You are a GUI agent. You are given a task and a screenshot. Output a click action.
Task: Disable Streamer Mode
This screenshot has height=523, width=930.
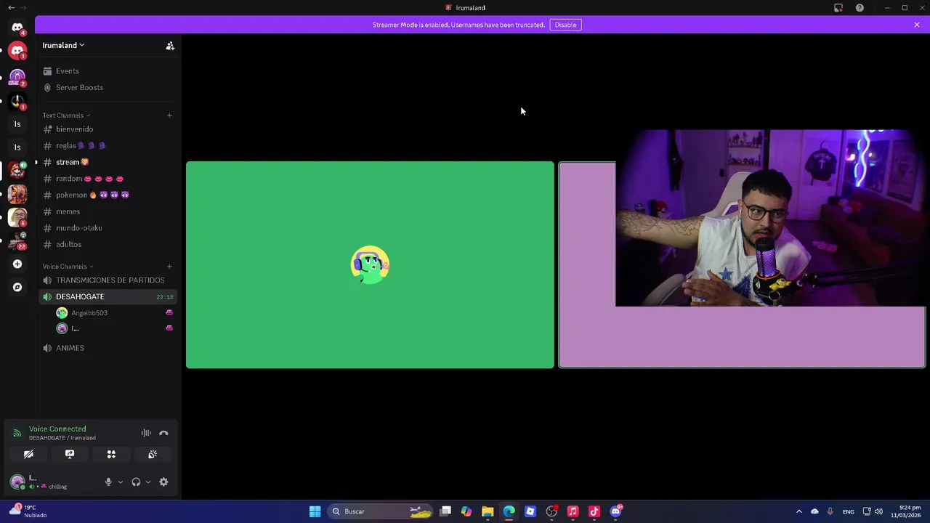[x=565, y=25]
